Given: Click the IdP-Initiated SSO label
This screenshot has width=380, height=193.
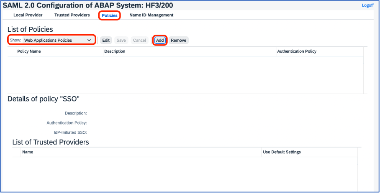Looking at the screenshot, I should pos(70,132).
